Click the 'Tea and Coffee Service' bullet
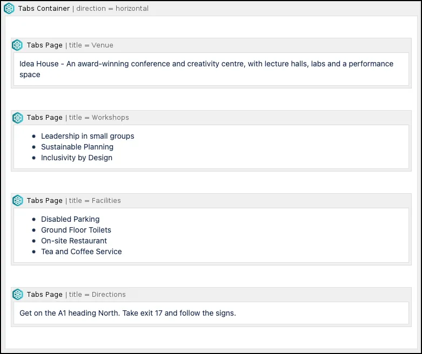This screenshot has height=354, width=422. [x=81, y=251]
